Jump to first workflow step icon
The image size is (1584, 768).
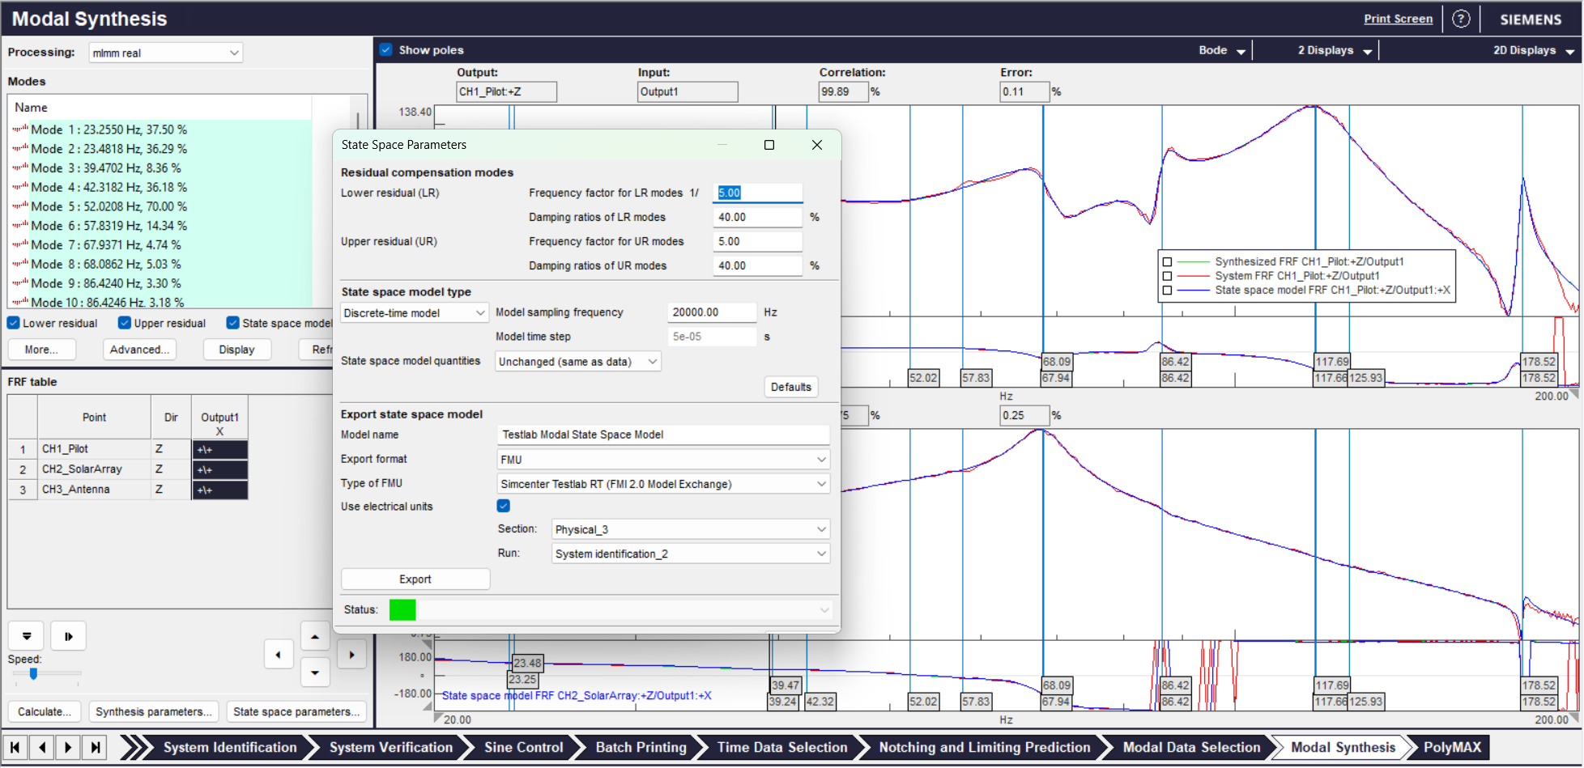(x=15, y=747)
